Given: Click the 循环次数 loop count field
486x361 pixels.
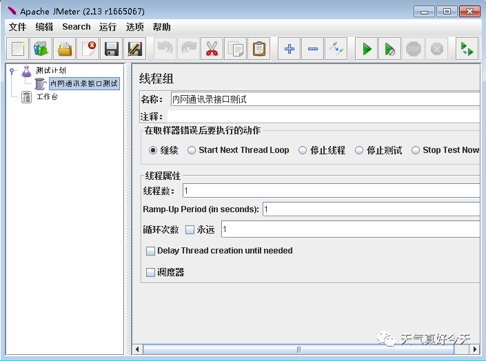Looking at the screenshot, I should [351, 229].
